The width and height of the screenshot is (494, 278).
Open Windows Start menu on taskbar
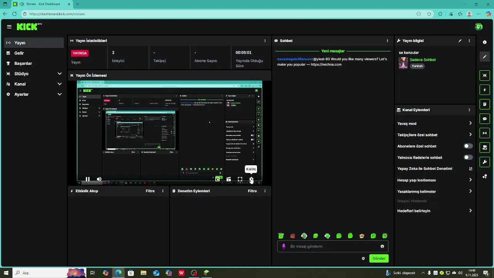click(6, 273)
